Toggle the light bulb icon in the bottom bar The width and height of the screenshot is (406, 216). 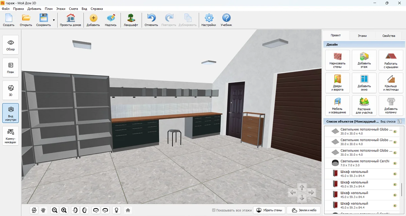pyautogui.click(x=116, y=210)
